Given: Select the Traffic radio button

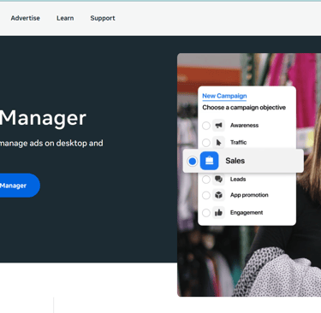Looking at the screenshot, I should pos(206,143).
